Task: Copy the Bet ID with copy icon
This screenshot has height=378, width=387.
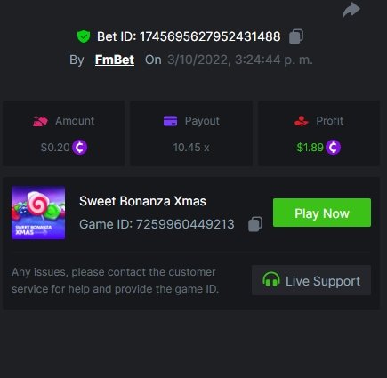Action: [296, 36]
